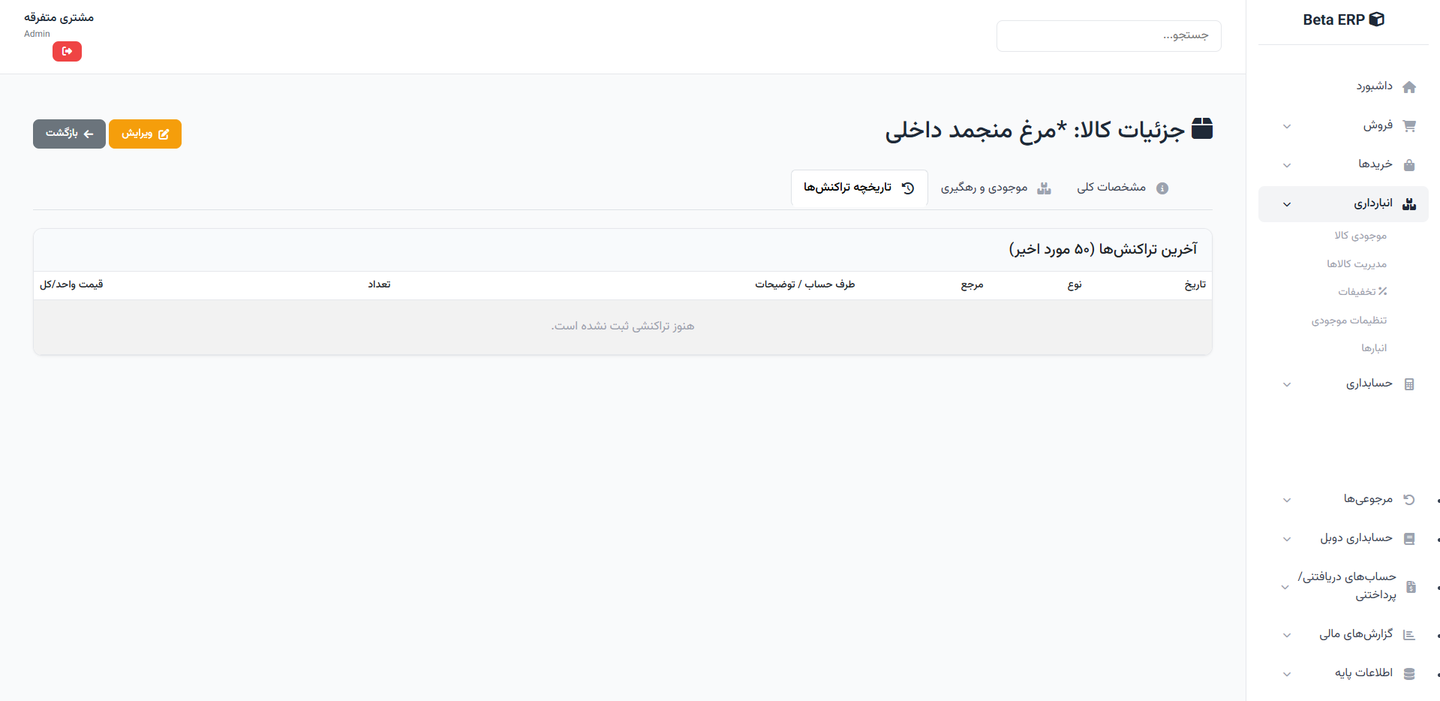1440x701 pixels.
Task: Click the Beta ERP box logo icon
Action: point(1376,20)
